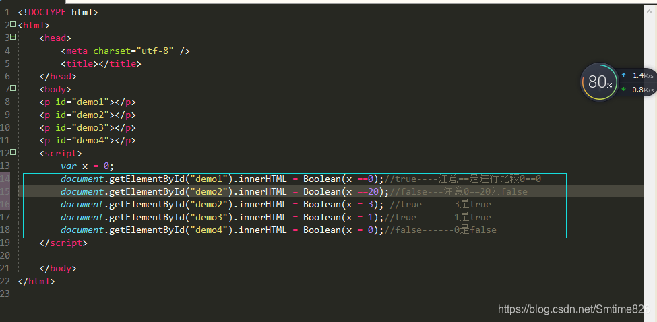This screenshot has height=322, width=657.
Task: Click the 'var x = 0;' statement
Action: [88, 166]
